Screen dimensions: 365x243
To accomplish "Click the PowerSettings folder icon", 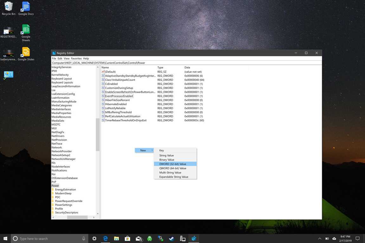I will tap(53, 205).
